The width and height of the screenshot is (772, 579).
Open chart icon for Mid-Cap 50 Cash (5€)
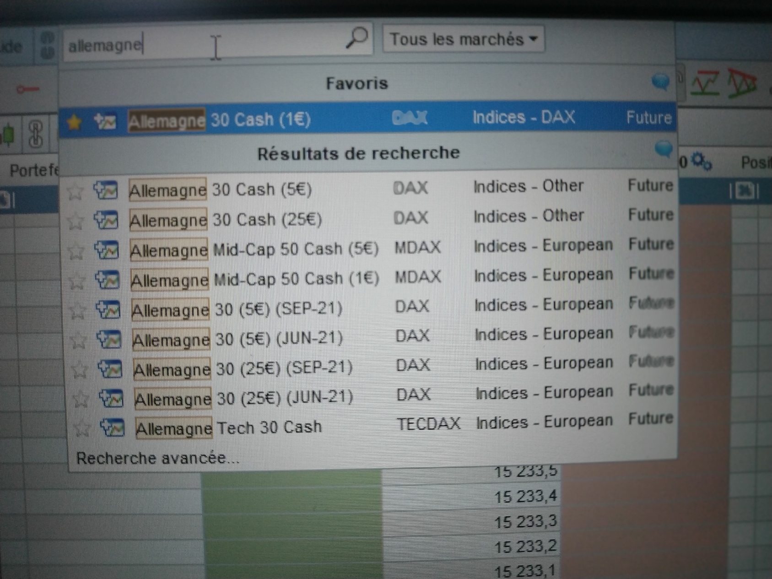pyautogui.click(x=107, y=250)
